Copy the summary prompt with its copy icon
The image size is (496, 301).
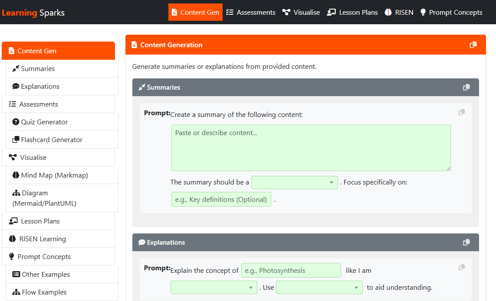point(462,112)
